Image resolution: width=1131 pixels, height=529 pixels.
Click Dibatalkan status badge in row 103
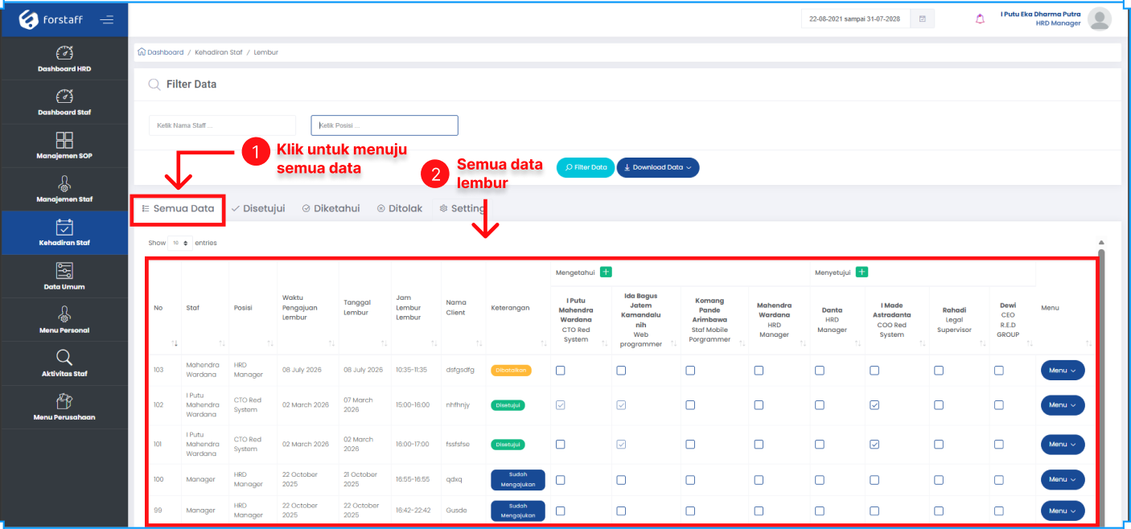coord(511,371)
